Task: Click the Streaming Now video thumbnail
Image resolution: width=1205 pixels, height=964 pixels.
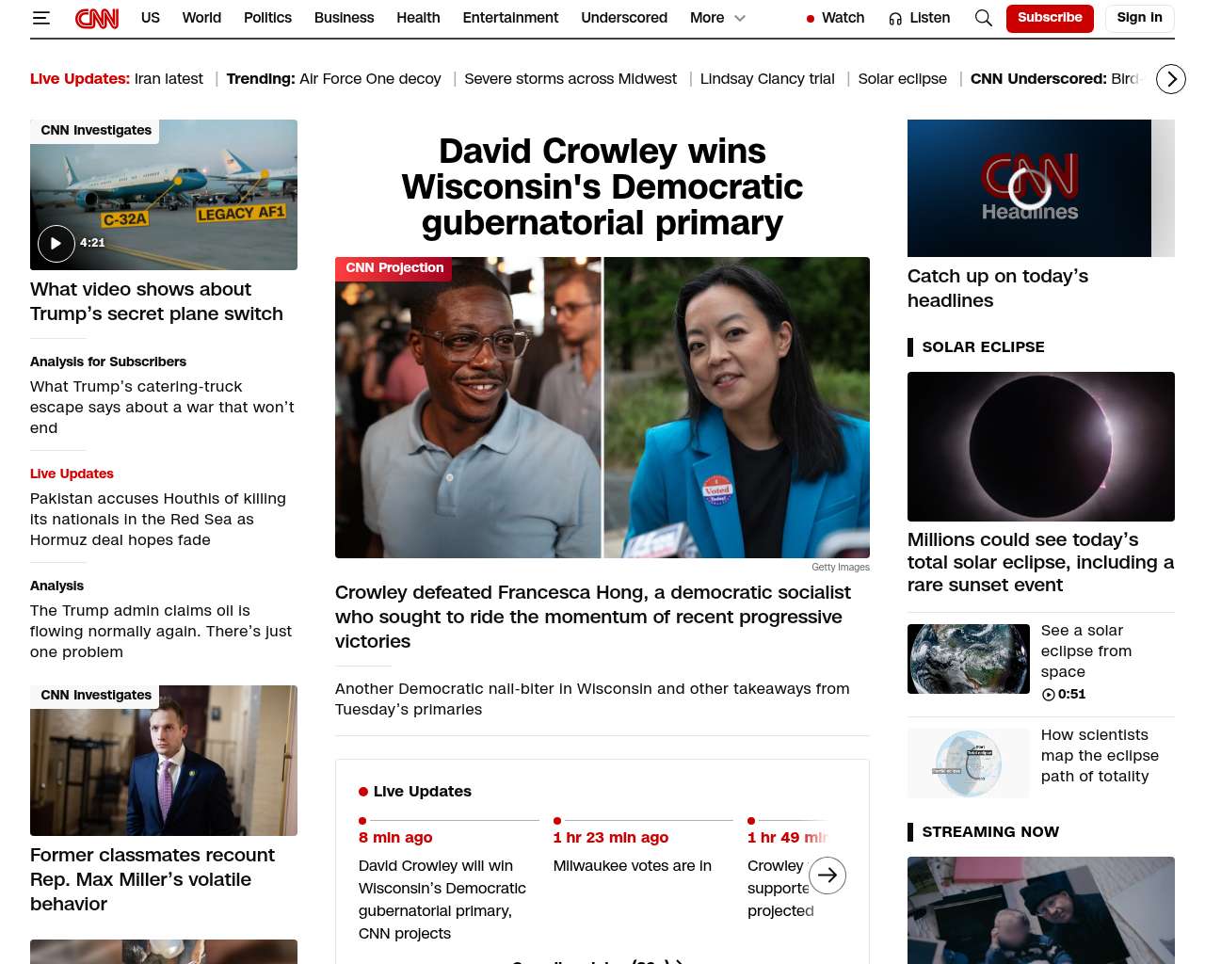Action: point(1041,910)
